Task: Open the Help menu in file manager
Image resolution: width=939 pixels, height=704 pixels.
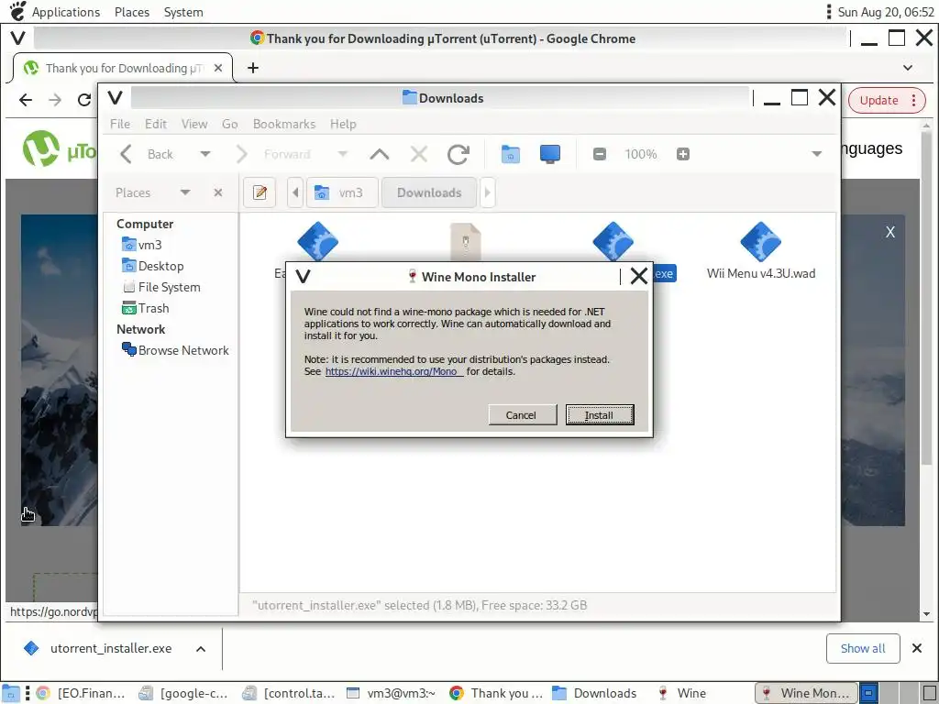Action: point(343,124)
